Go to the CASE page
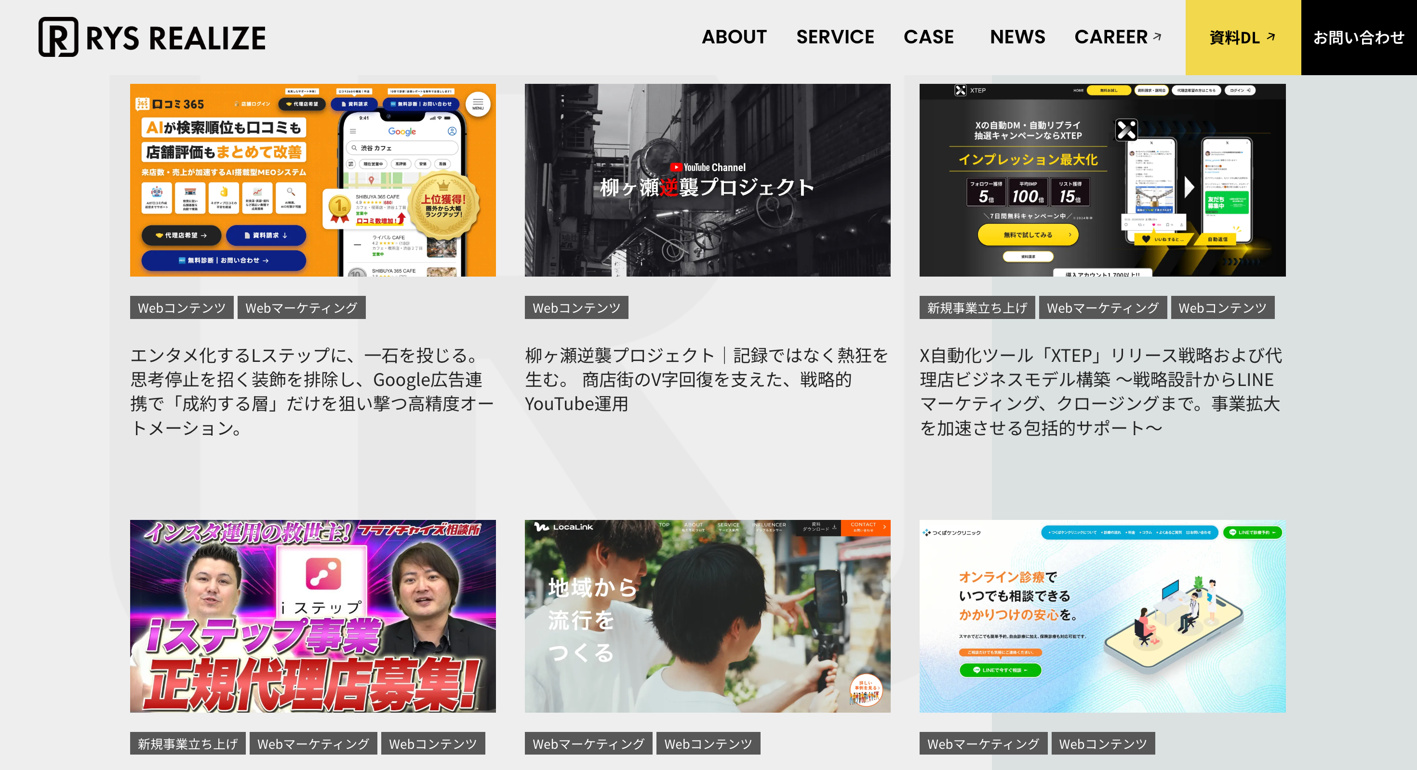1417x770 pixels. (928, 37)
